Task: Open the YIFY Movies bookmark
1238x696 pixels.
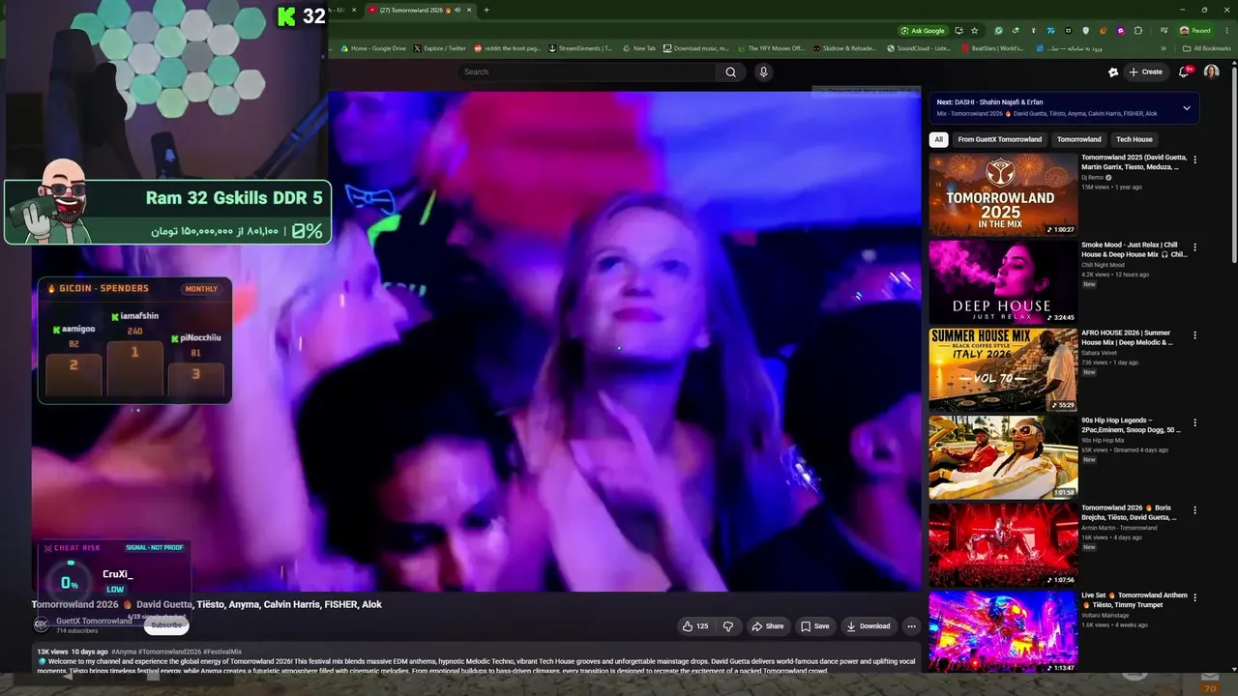Action: (x=771, y=48)
